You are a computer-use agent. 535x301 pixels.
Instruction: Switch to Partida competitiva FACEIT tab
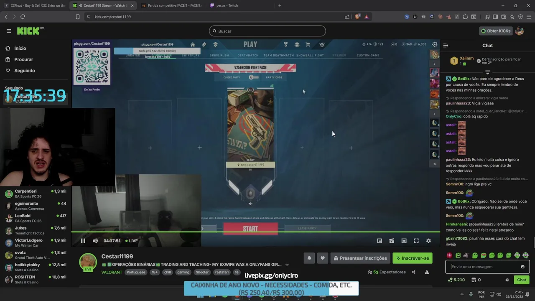click(171, 5)
